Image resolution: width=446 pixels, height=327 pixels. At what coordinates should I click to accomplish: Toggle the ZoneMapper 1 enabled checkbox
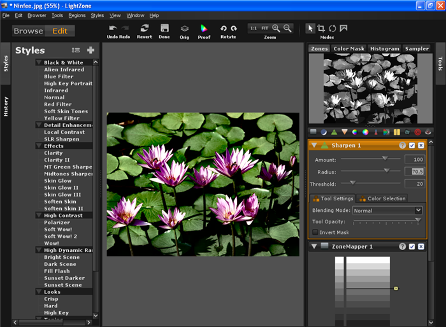coord(412,247)
